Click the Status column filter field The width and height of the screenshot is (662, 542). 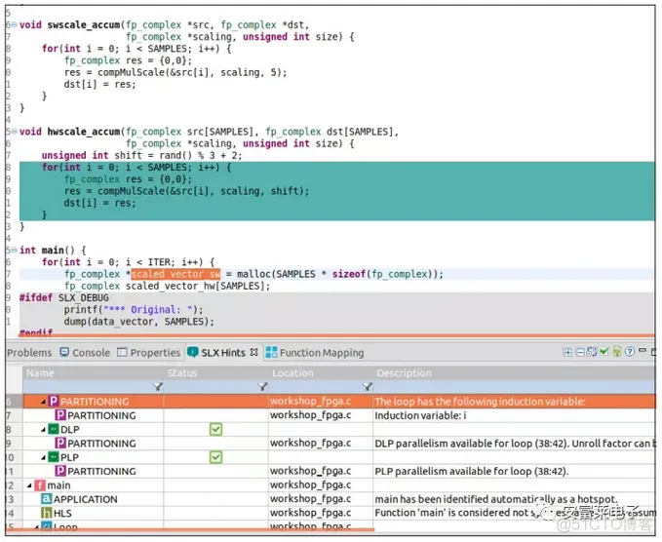(x=216, y=387)
